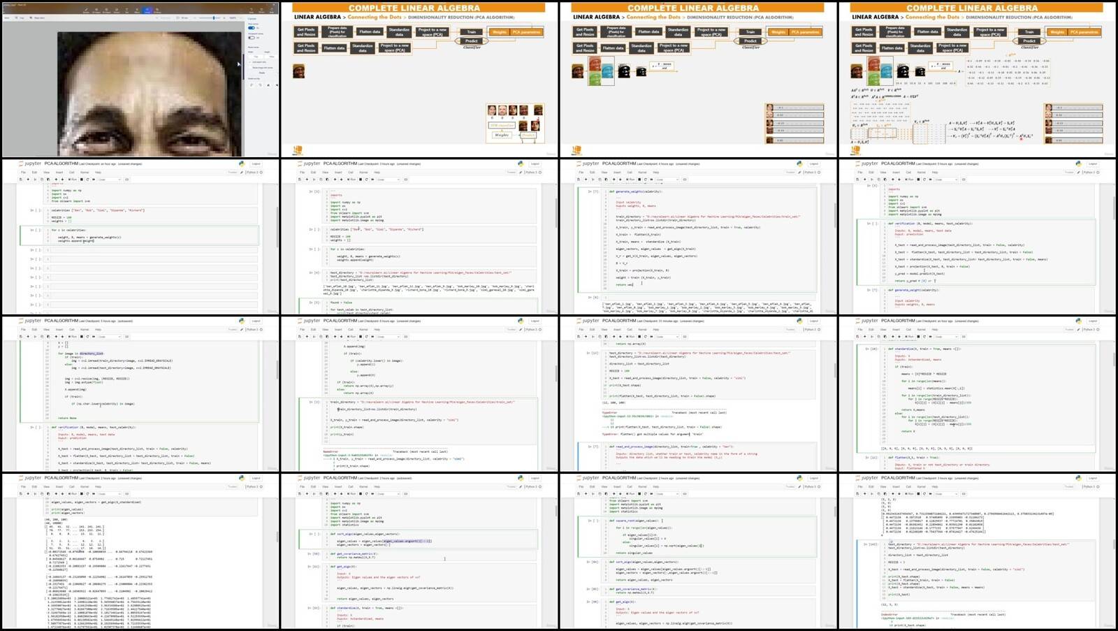This screenshot has height=631, width=1118.
Task: Click Jupyter logo in the eigenvalue-output notebook
Action: point(30,478)
